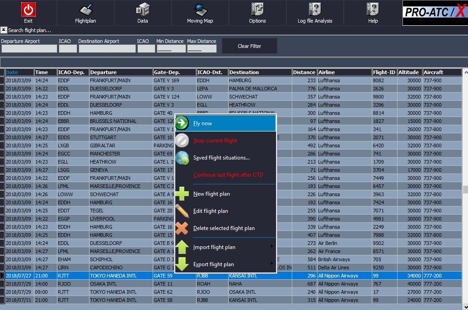Select the Air Berlin airline cell
This screenshot has width=468, height=310.
[344, 243]
